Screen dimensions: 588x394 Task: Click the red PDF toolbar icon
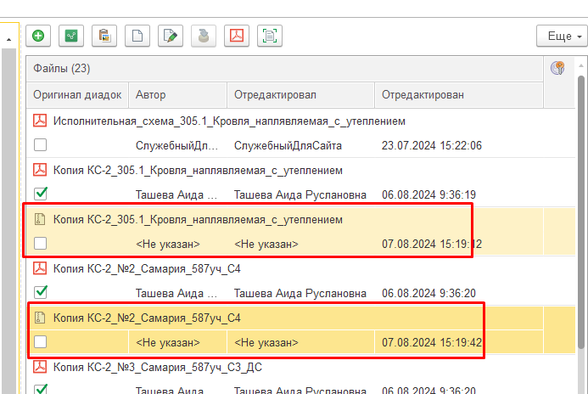coord(237,36)
